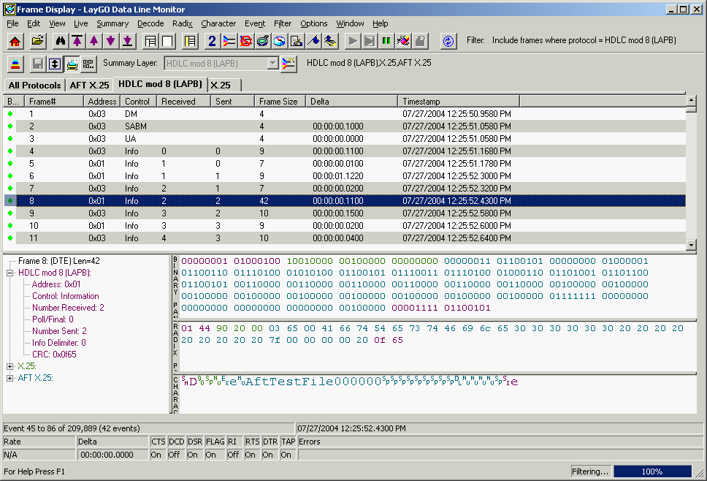Viewport: 707px width, 481px height.
Task: Expand the AFT X.25 tree node
Action: point(9,378)
